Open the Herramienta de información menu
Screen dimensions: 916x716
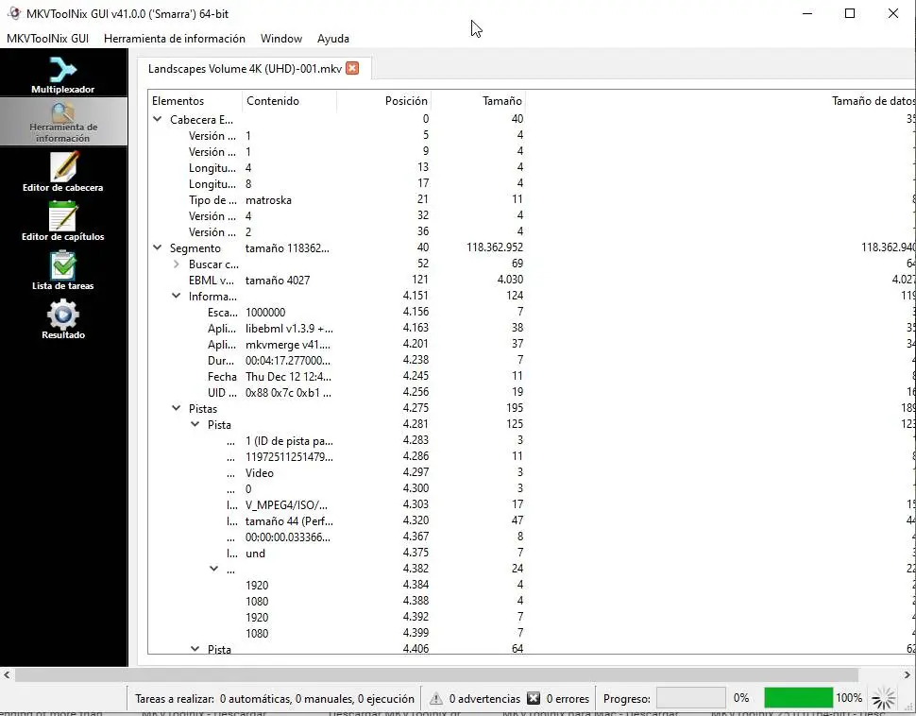(175, 39)
